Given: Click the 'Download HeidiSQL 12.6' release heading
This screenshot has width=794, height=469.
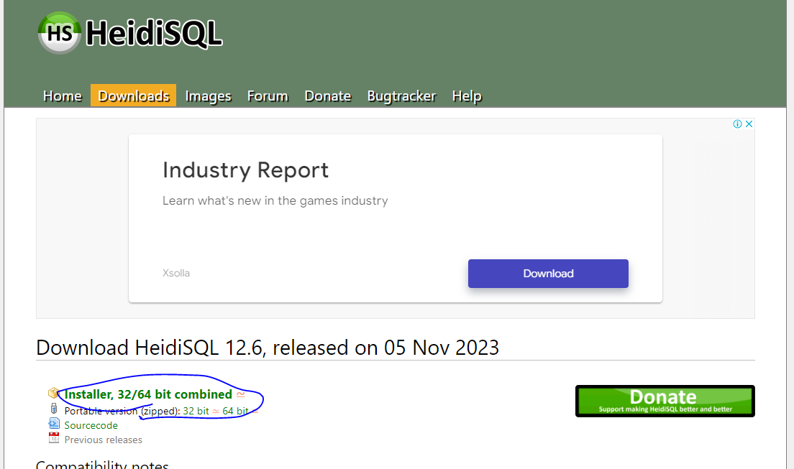Looking at the screenshot, I should click(268, 348).
